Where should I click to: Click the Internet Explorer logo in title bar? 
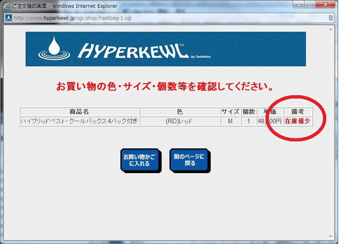[x=7, y=6]
